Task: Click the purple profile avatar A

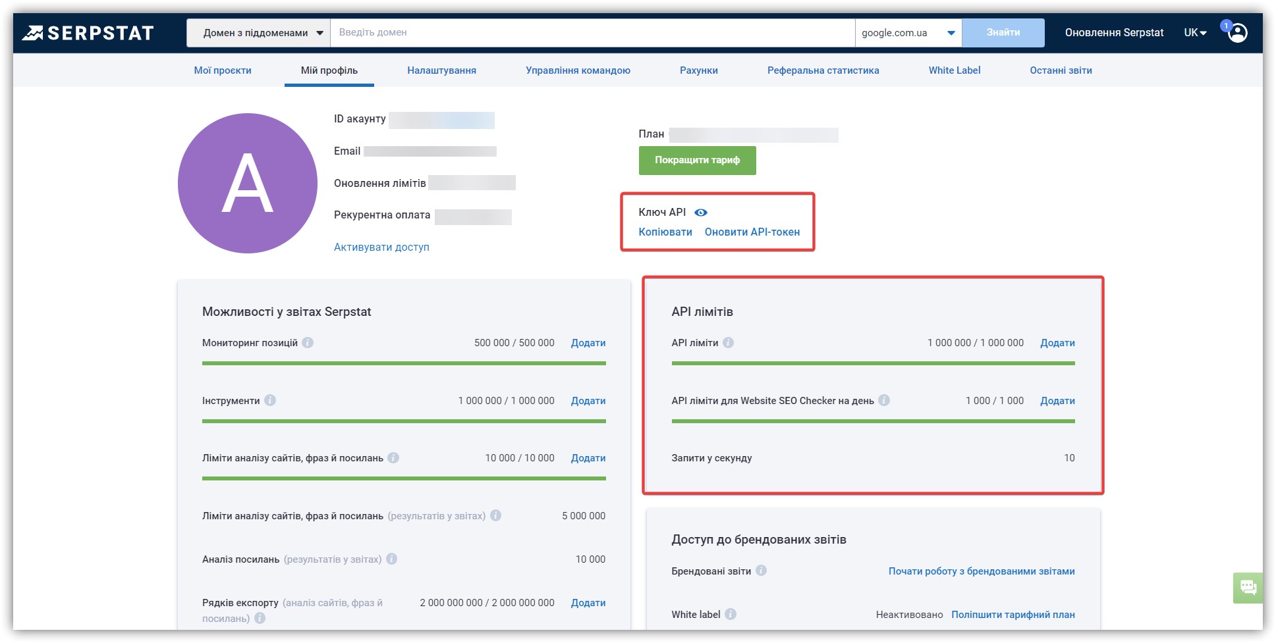Action: pos(248,183)
